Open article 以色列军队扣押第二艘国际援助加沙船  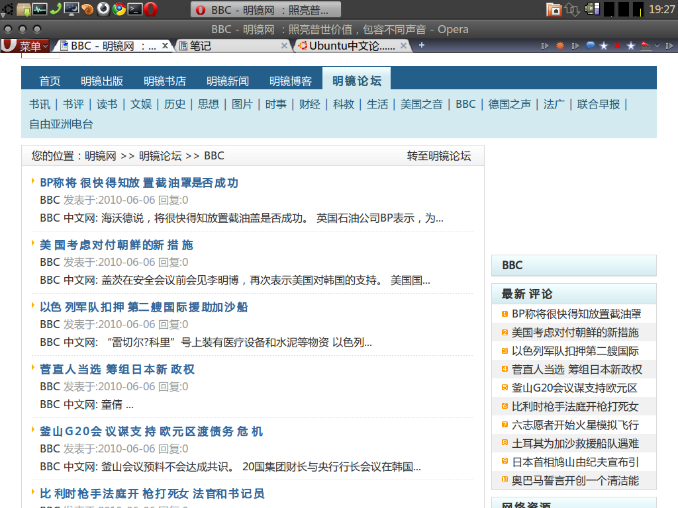[x=144, y=307]
